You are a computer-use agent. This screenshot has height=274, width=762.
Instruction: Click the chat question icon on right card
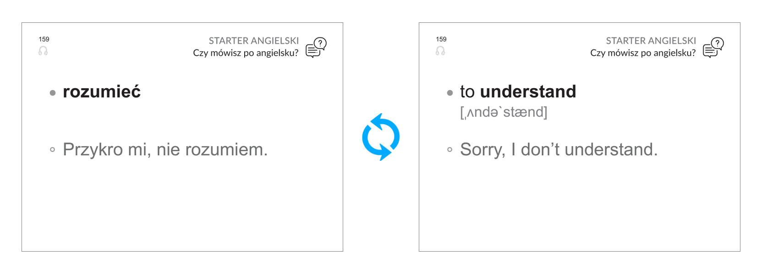pyautogui.click(x=713, y=47)
